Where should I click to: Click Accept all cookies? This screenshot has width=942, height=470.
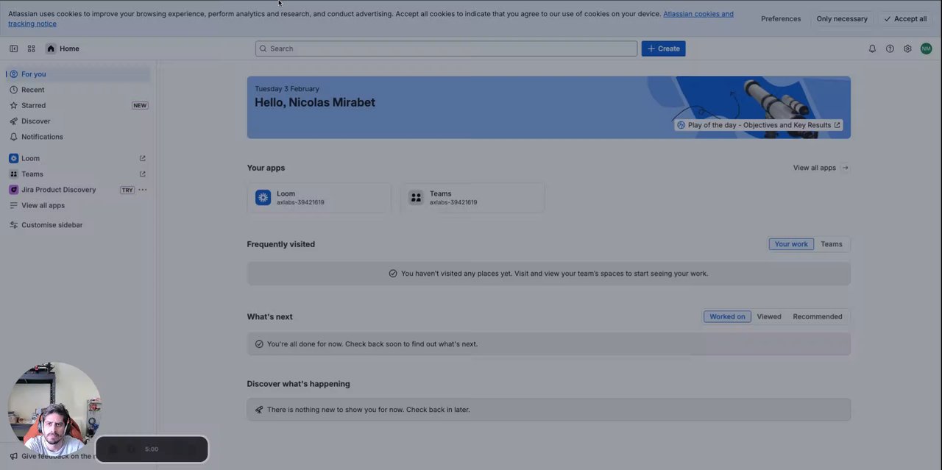tap(905, 19)
